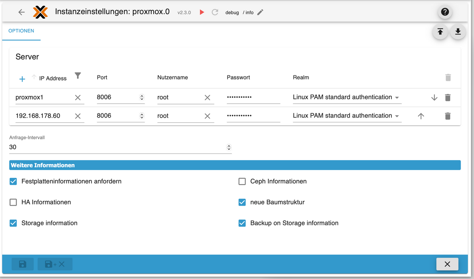Delete the proxmox1 server row
This screenshot has height=279, width=474.
click(448, 97)
